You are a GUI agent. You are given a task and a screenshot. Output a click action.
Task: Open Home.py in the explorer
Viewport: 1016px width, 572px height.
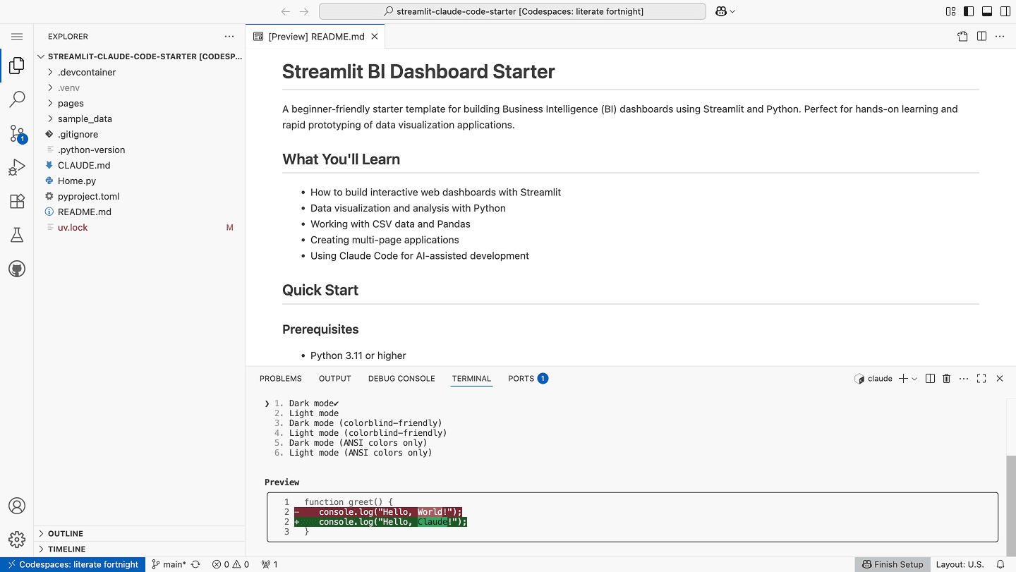pyautogui.click(x=77, y=181)
